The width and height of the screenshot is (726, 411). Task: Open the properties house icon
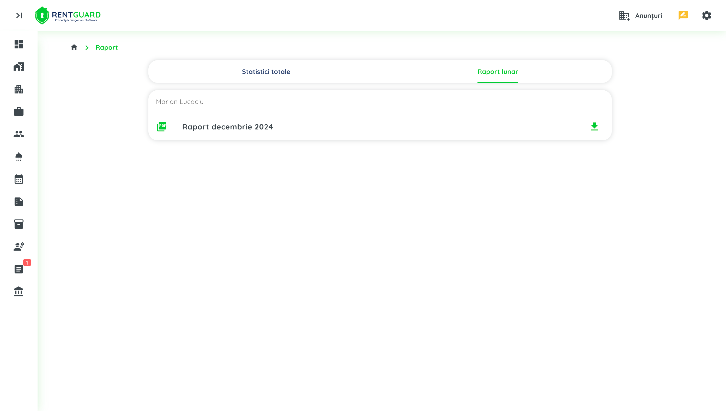19,67
